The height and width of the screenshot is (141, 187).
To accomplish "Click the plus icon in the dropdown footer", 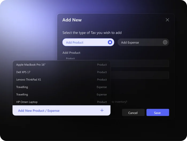I will tap(102, 110).
